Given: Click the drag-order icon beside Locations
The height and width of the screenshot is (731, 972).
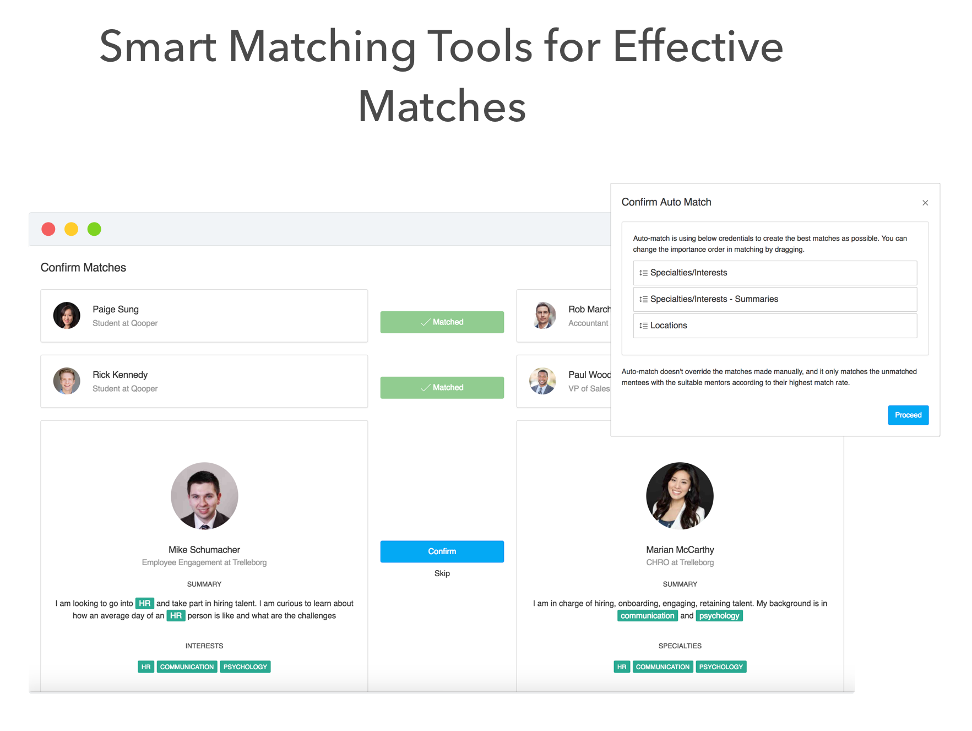Looking at the screenshot, I should tap(643, 325).
